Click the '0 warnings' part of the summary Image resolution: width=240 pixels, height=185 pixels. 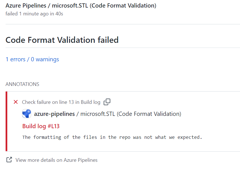click(45, 59)
